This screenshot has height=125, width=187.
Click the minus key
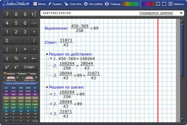pos(34,49)
